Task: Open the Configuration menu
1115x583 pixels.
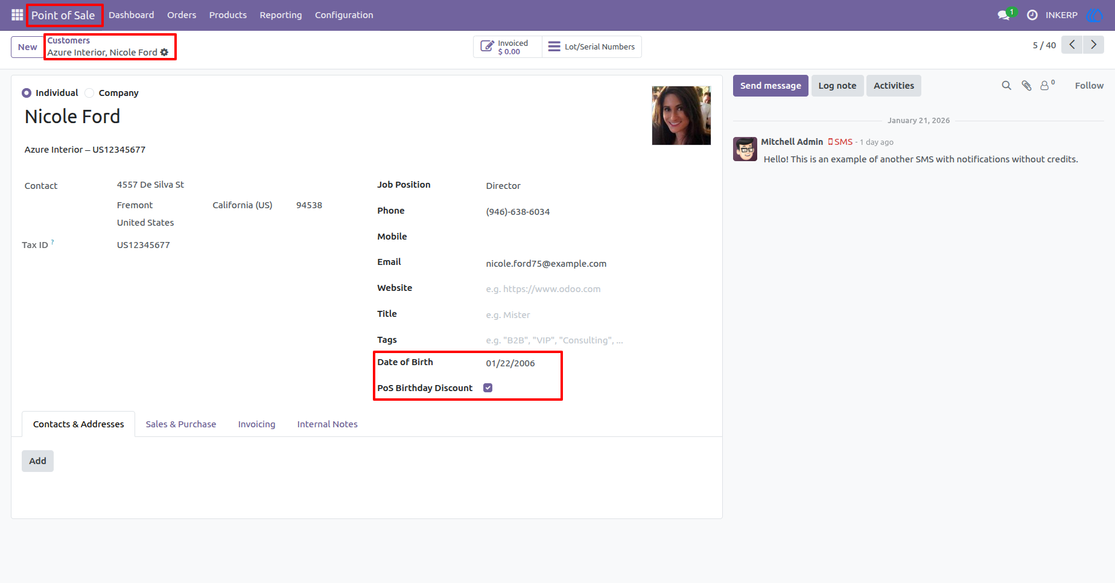Action: pyautogui.click(x=344, y=15)
